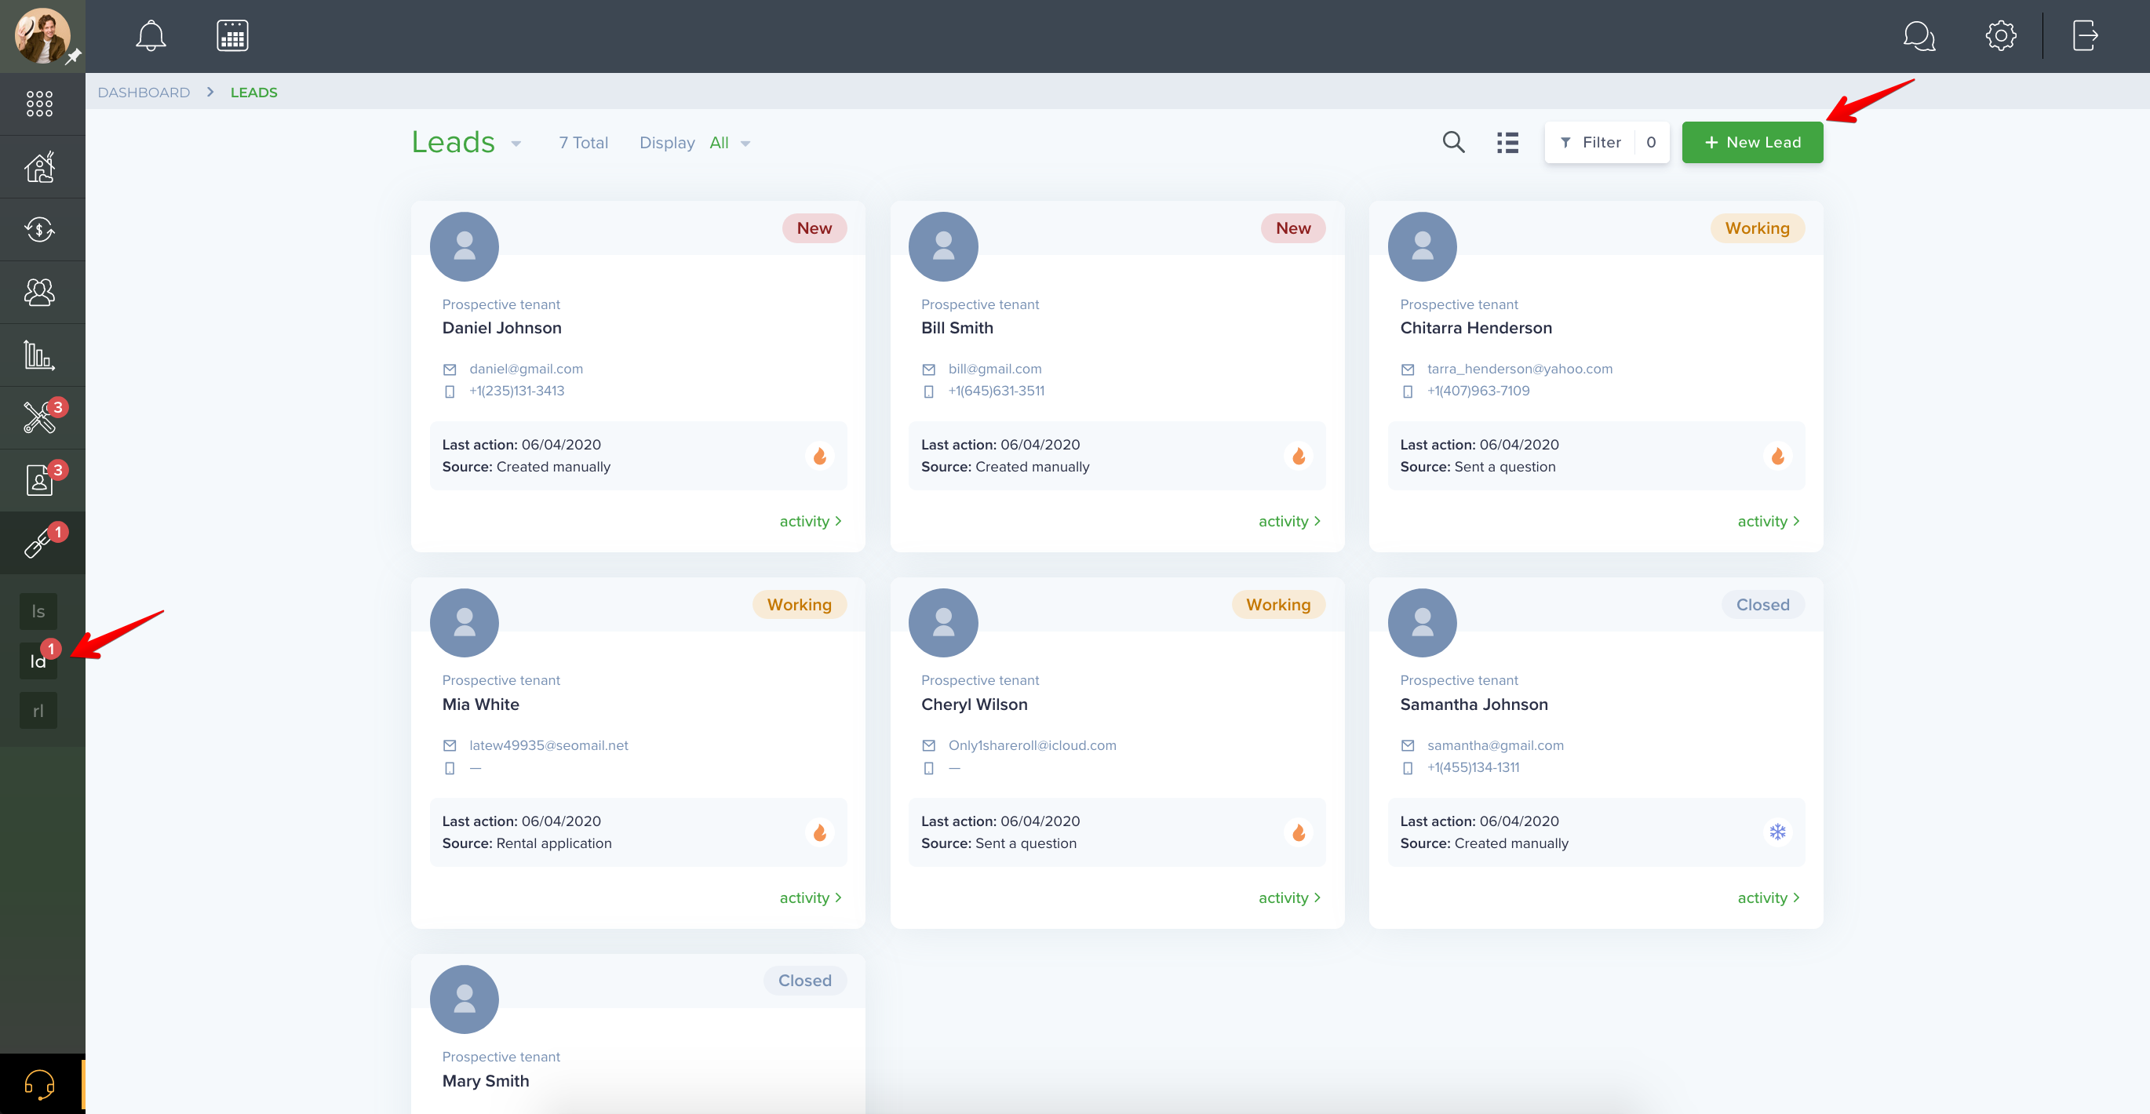2150x1114 pixels.
Task: Open the properties house icon in sidebar
Action: click(x=39, y=167)
